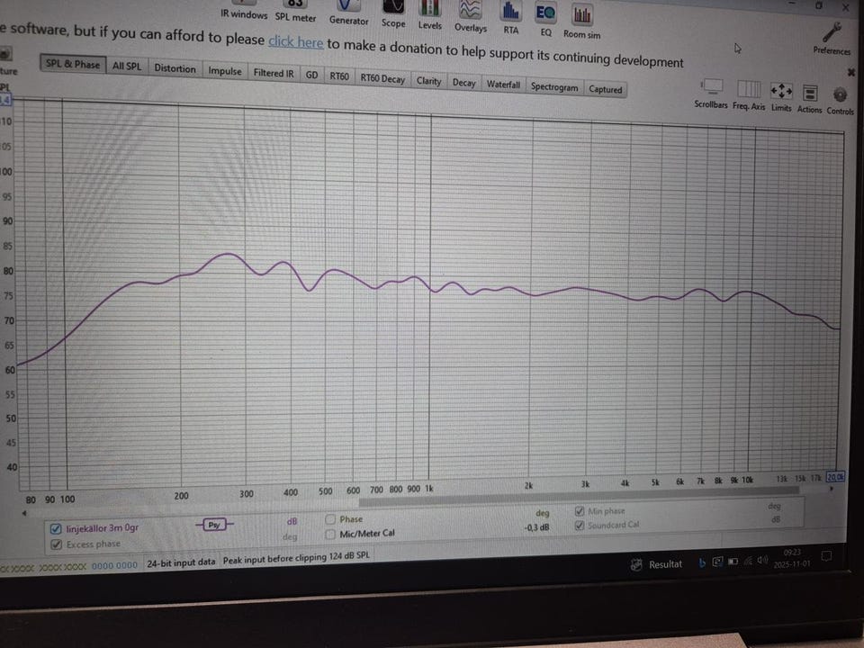Toggle the Scrollbars icon
Screen dimensions: 864x648
coord(712,86)
